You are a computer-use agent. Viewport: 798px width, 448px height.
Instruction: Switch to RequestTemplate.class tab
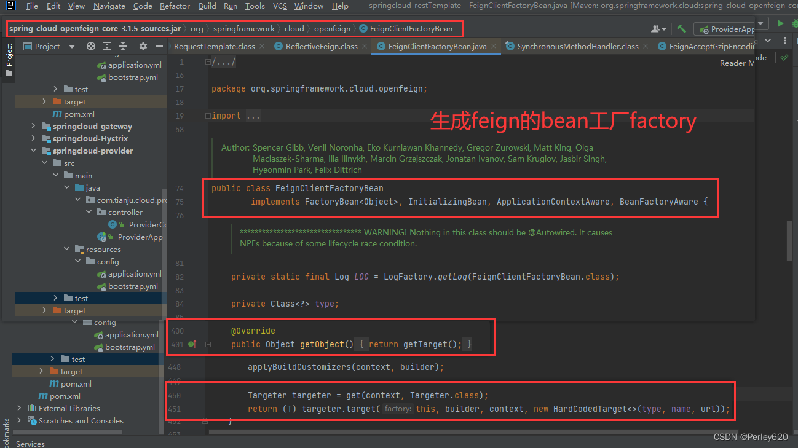215,47
